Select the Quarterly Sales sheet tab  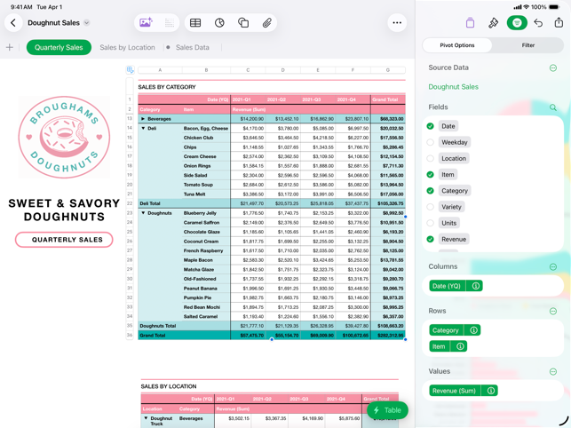click(x=59, y=47)
